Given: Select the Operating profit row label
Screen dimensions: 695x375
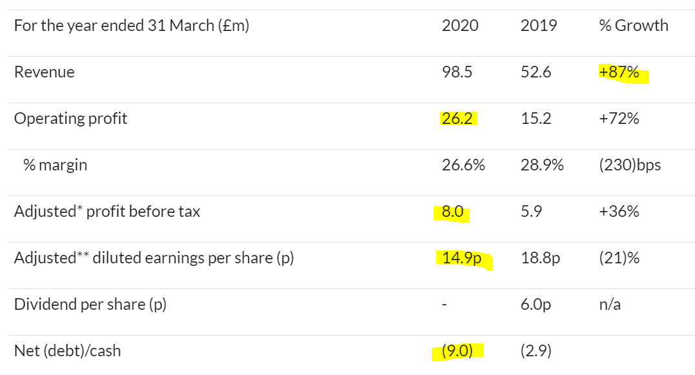Looking at the screenshot, I should [70, 118].
